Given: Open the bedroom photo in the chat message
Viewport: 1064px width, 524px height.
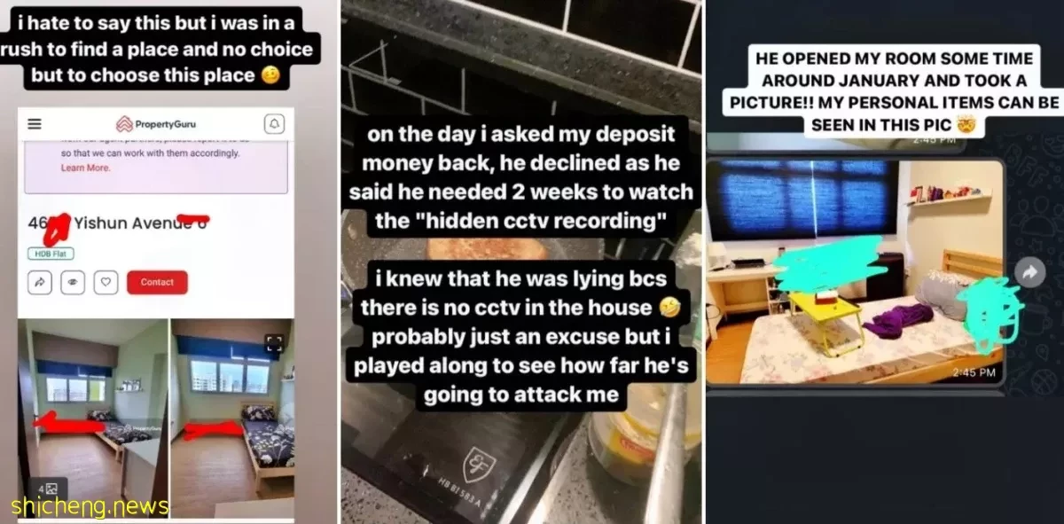Looking at the screenshot, I should tap(856, 272).
